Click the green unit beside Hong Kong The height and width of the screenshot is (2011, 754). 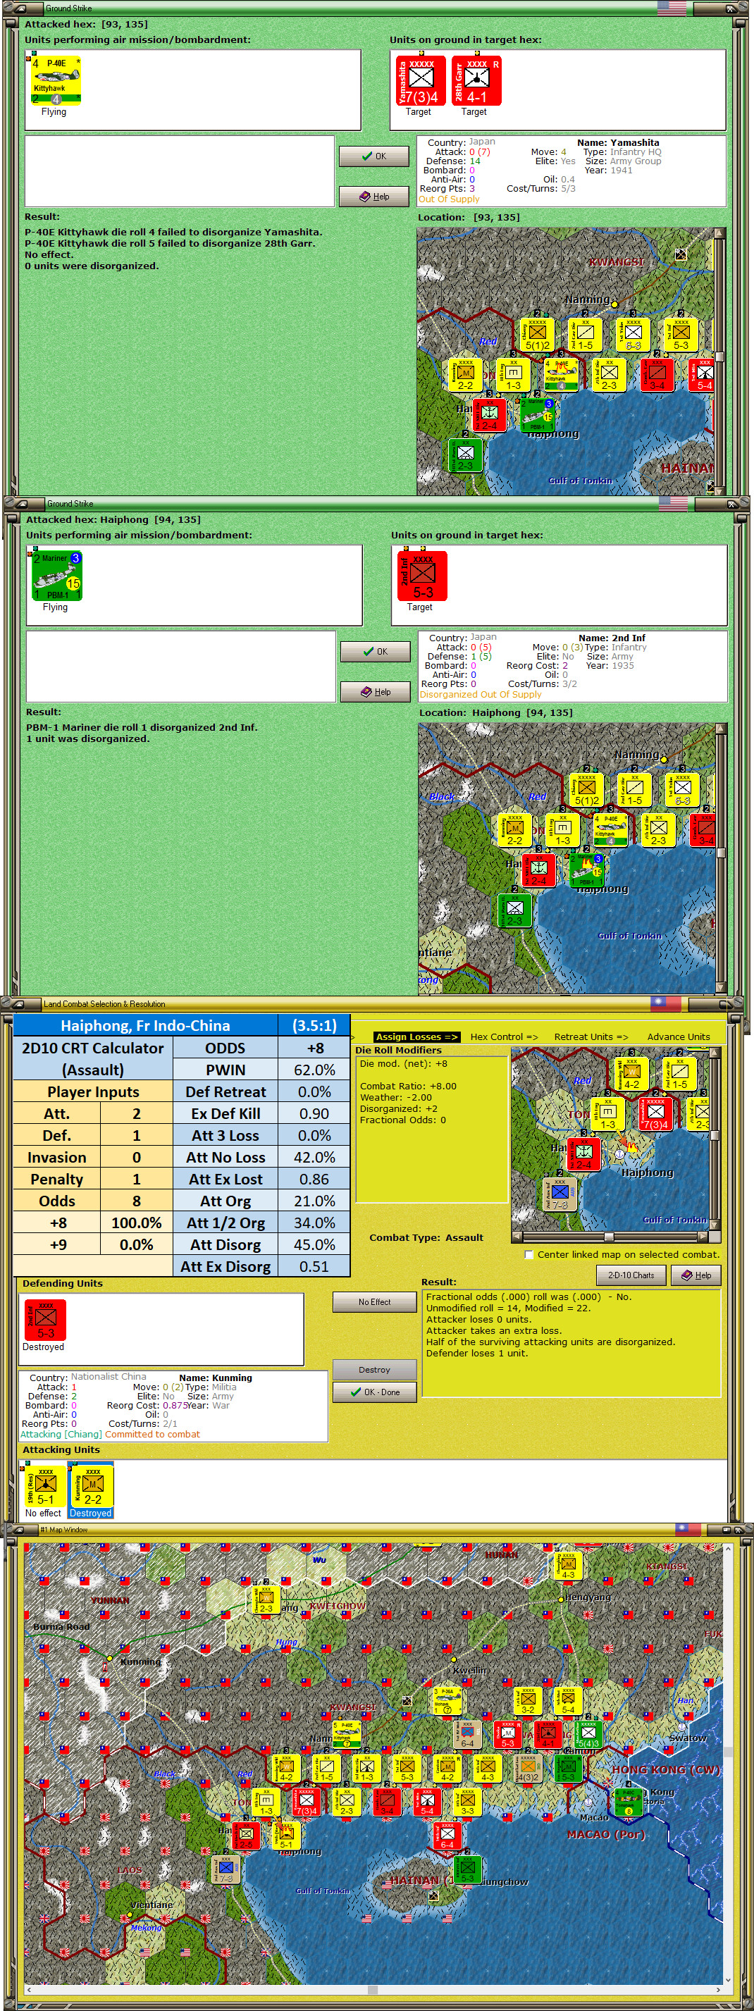click(x=629, y=1802)
